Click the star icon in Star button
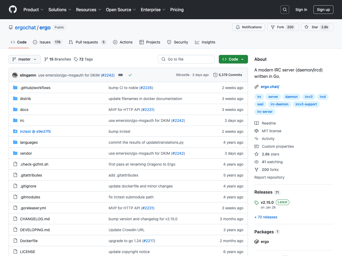 pos(306,27)
